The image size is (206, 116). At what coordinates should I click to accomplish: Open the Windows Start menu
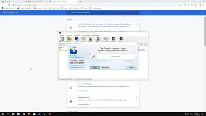coord(3,114)
